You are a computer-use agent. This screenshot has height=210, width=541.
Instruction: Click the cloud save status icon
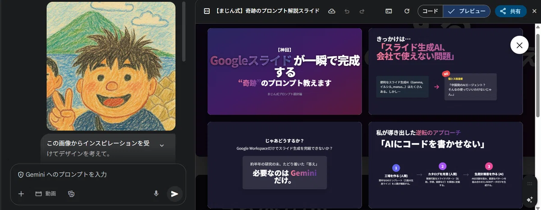(332, 11)
